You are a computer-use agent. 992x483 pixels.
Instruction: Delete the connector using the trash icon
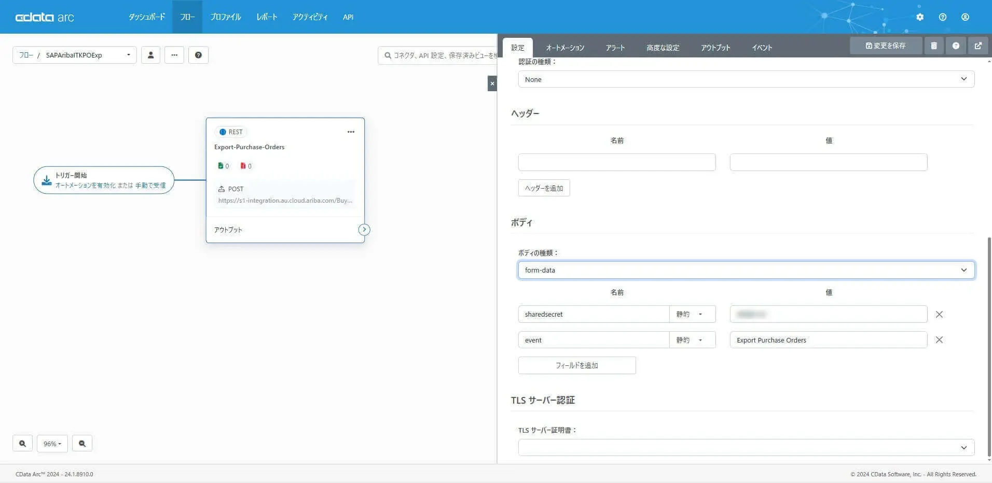point(934,46)
